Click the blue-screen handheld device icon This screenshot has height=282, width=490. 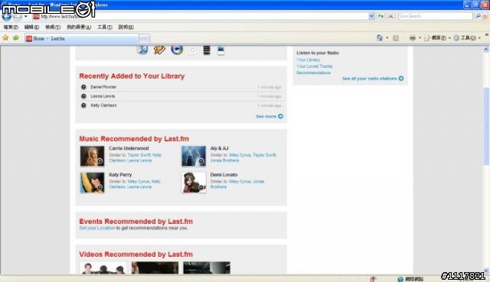tap(220, 50)
